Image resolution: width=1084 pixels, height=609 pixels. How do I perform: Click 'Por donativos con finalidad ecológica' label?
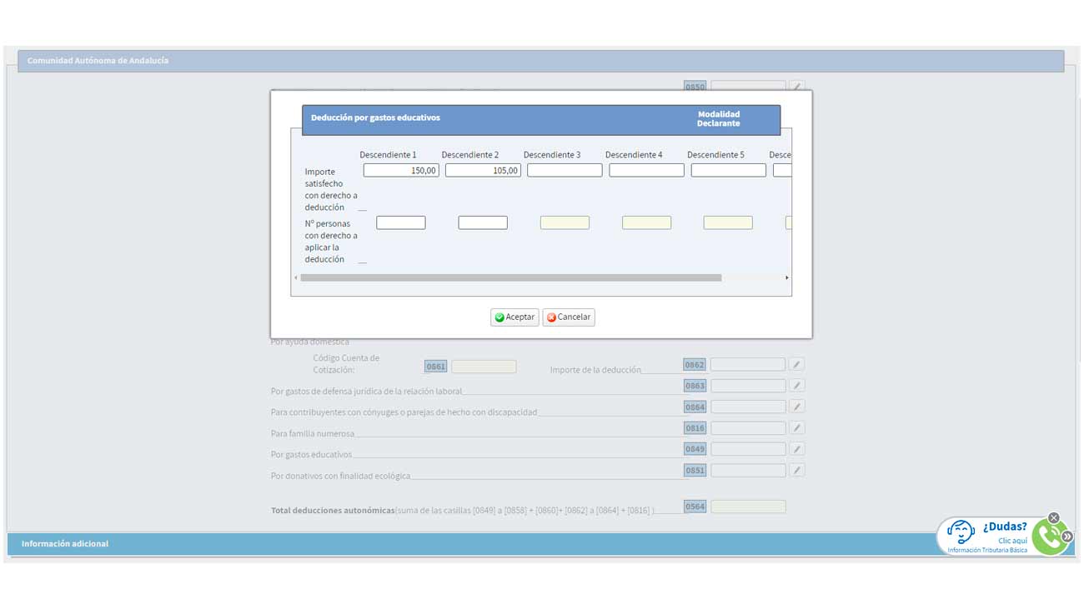point(341,476)
